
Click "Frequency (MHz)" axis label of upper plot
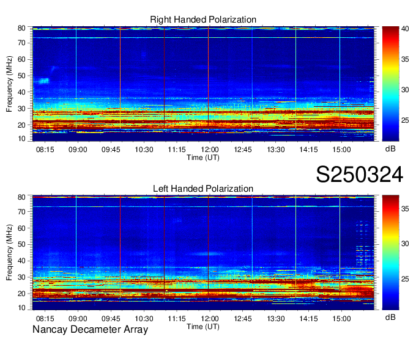coord(9,84)
